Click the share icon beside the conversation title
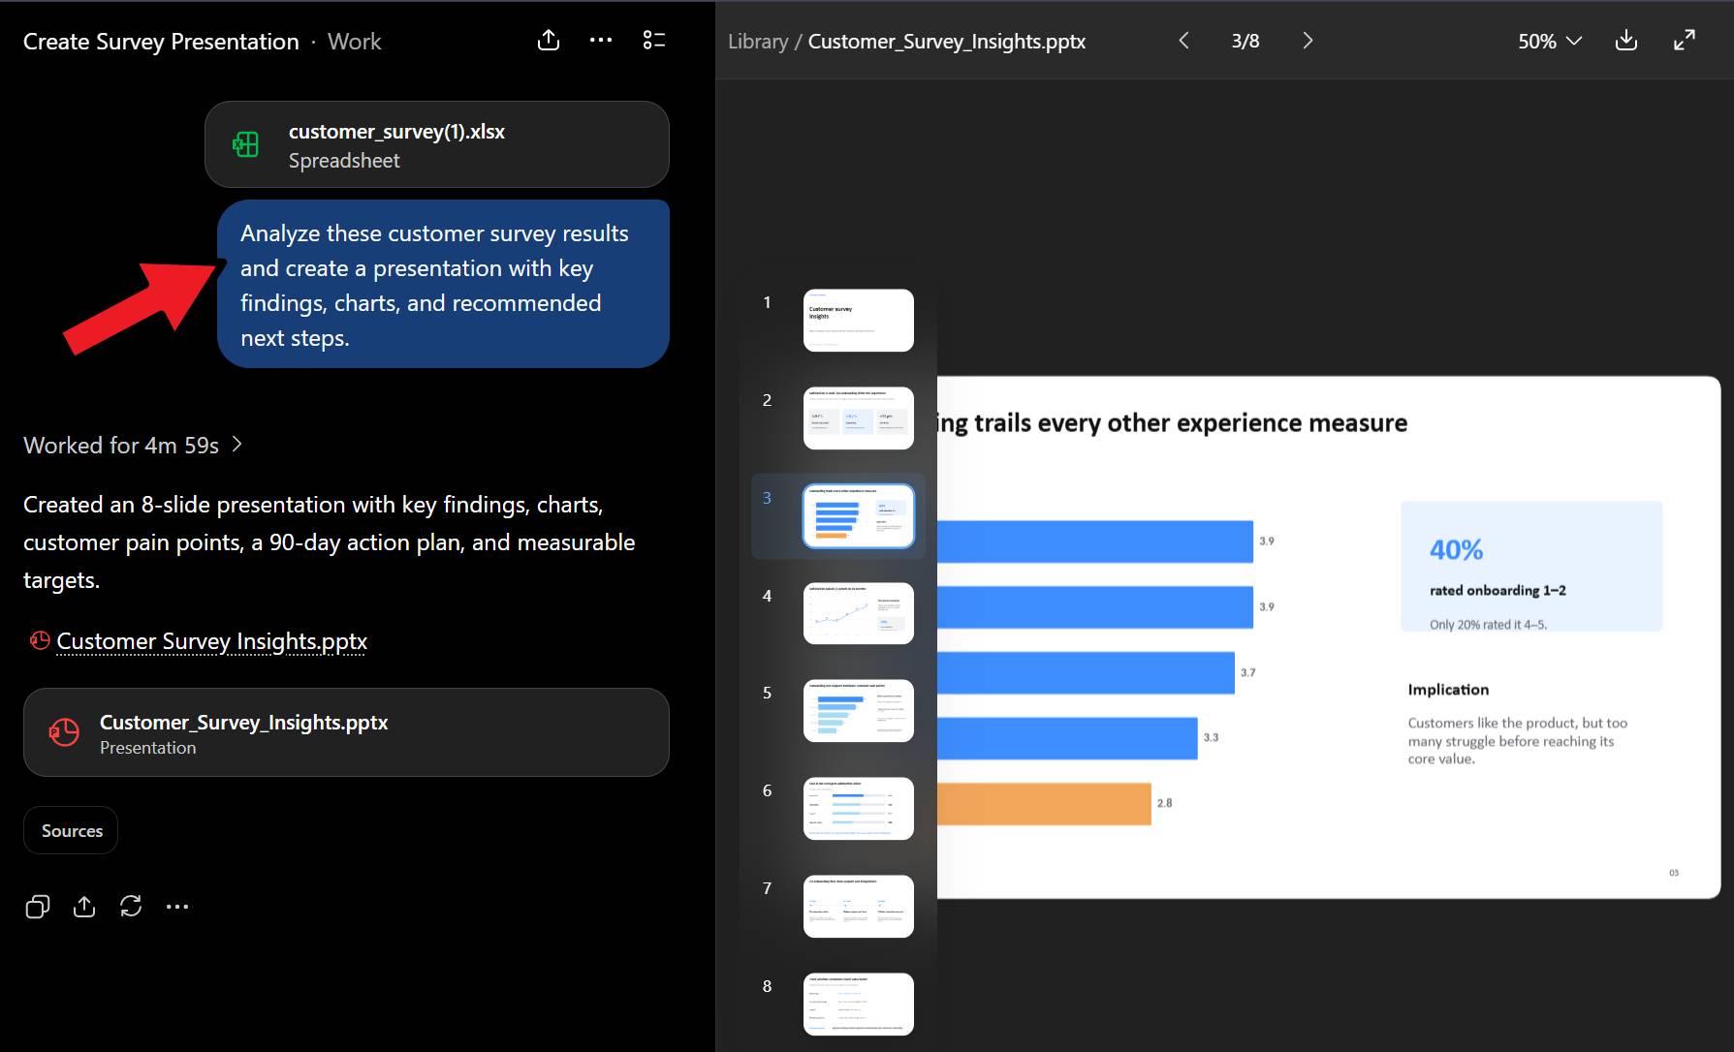The width and height of the screenshot is (1734, 1052). (549, 40)
